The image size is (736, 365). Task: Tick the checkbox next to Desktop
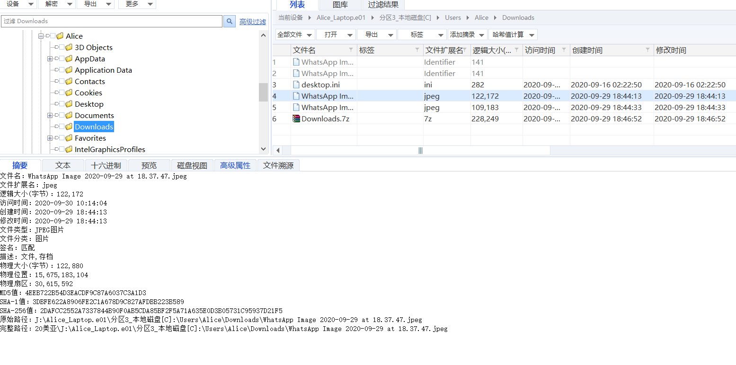(62, 104)
